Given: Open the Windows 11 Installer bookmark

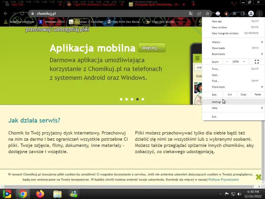Looking at the screenshot, I should [x=86, y=22].
